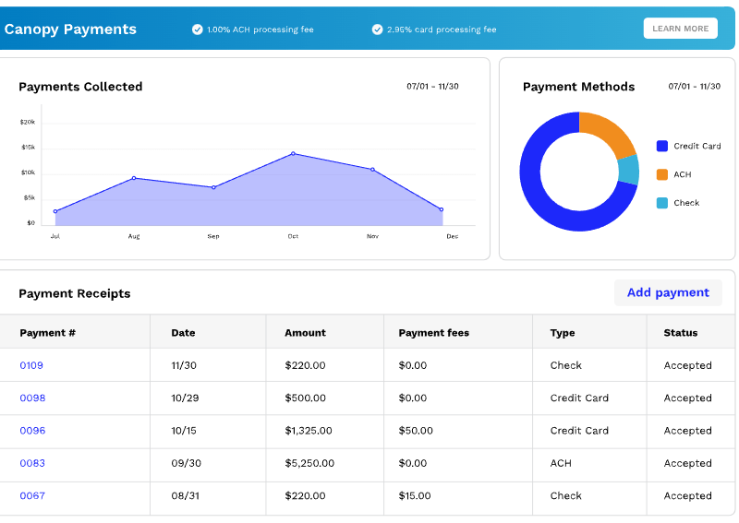Open Payments Collected date range 07/01 - 11/30
The height and width of the screenshot is (523, 739).
coord(432,87)
